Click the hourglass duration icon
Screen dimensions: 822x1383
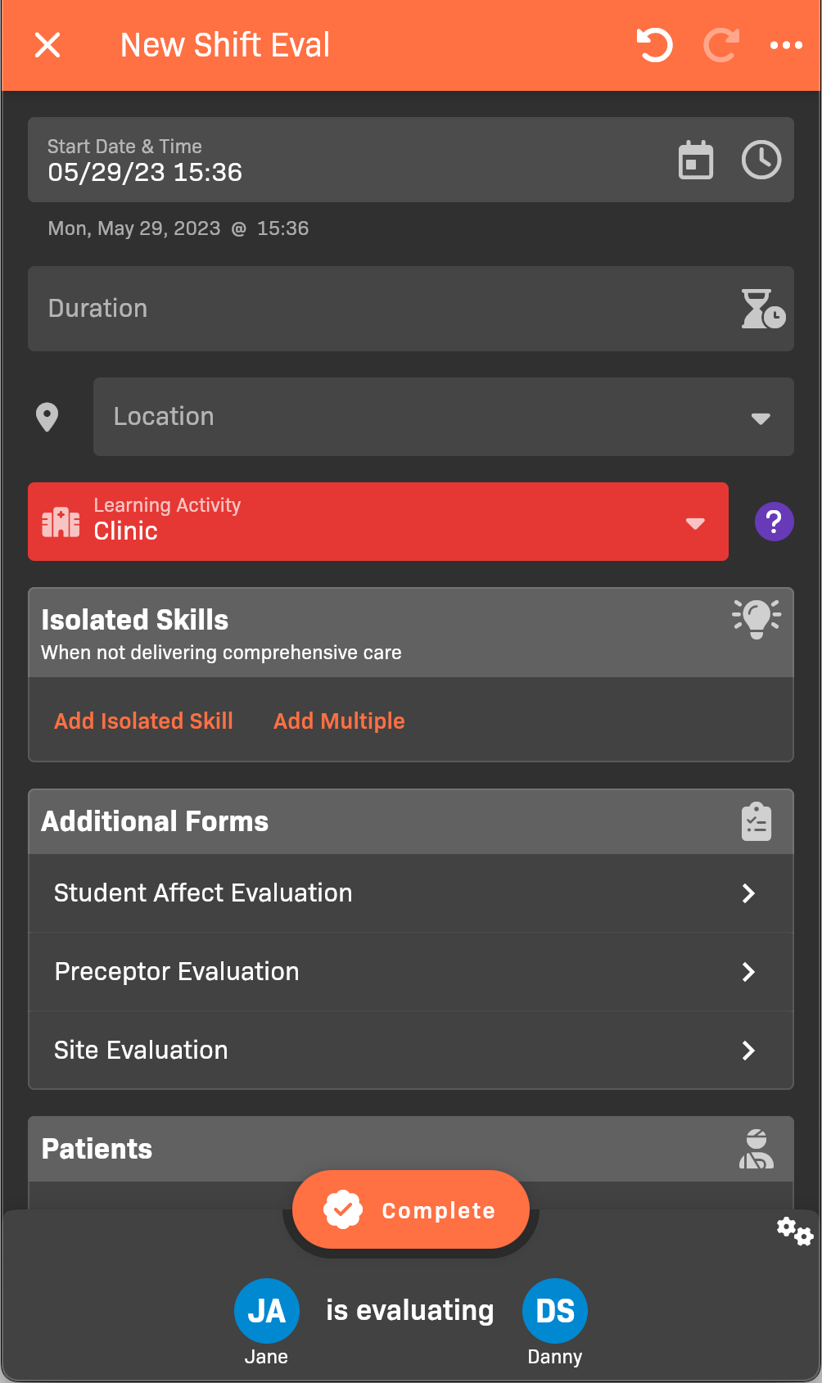click(762, 309)
